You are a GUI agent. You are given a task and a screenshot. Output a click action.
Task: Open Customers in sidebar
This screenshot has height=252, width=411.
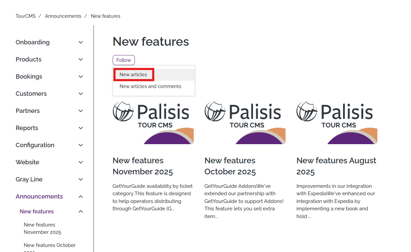tap(31, 94)
